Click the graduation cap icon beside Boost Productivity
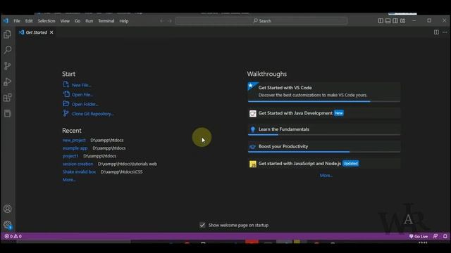Image resolution: width=451 pixels, height=253 pixels. pyautogui.click(x=252, y=147)
